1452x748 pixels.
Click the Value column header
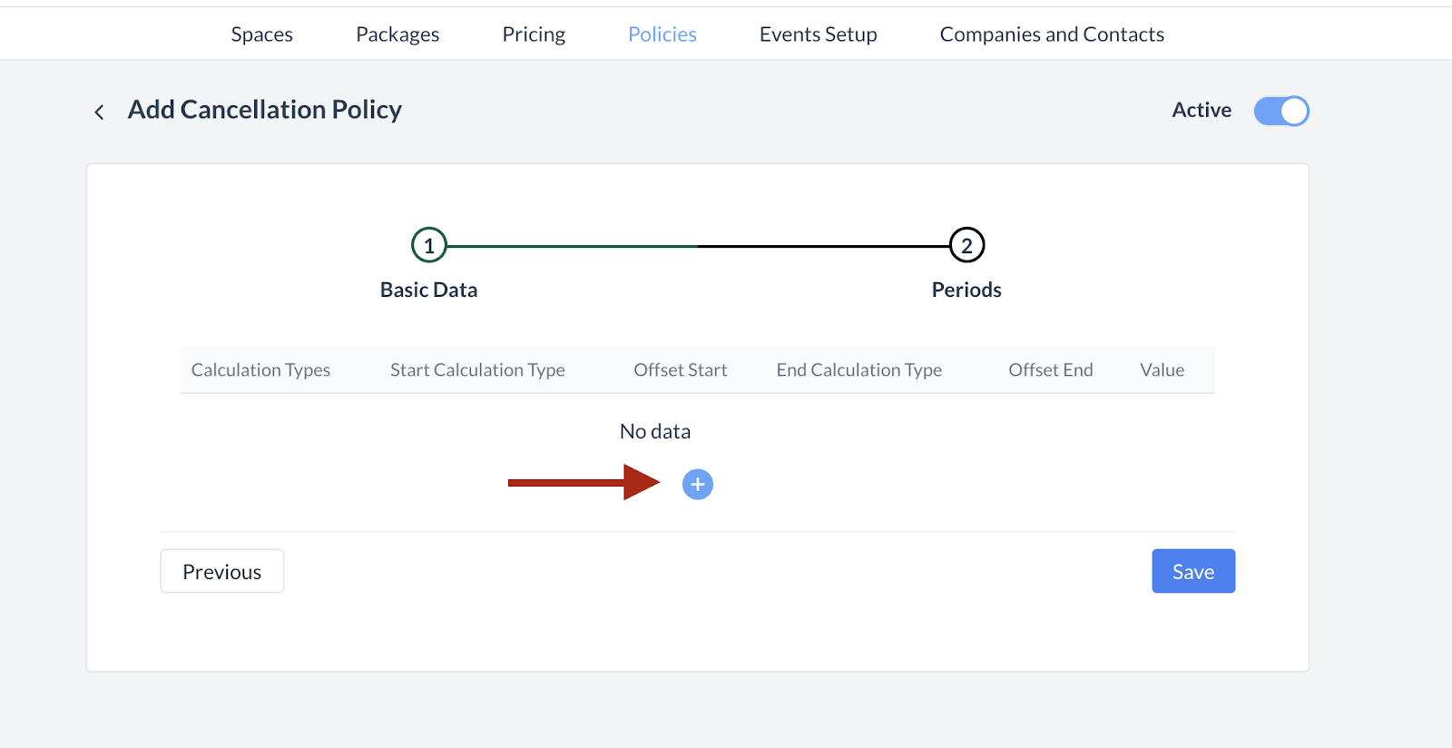tap(1162, 369)
